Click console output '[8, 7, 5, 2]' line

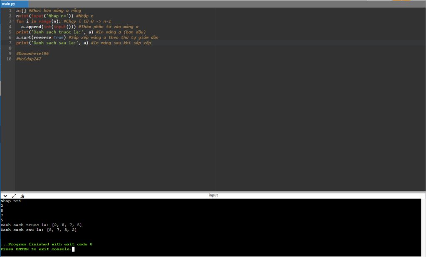coord(39,230)
